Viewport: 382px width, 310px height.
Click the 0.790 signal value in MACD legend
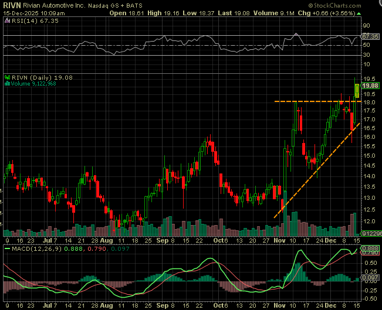[97, 249]
